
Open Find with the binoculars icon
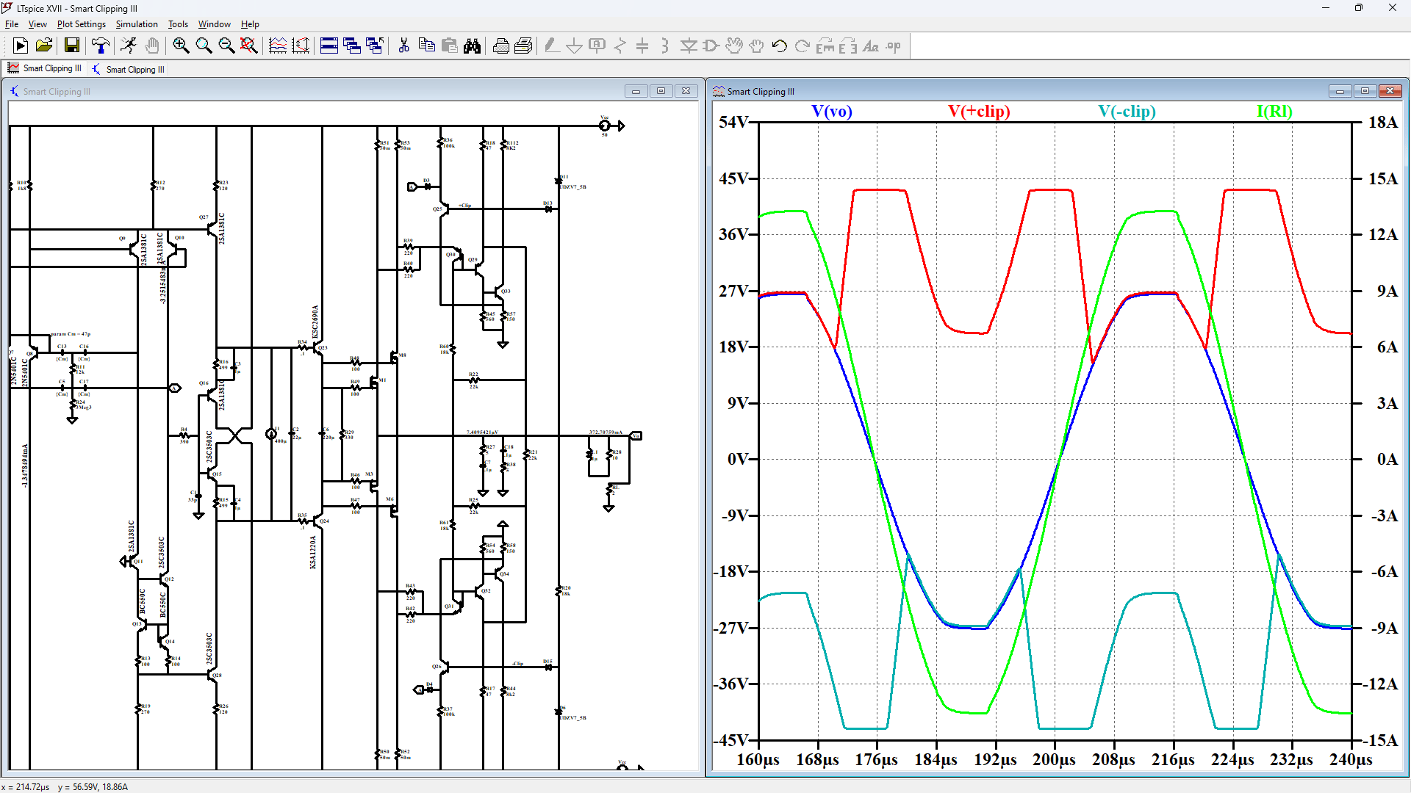(473, 46)
